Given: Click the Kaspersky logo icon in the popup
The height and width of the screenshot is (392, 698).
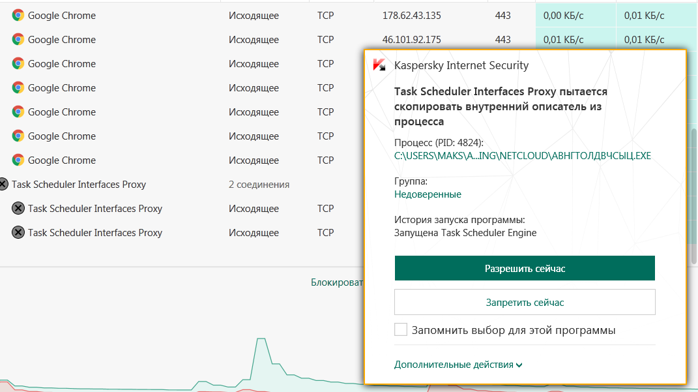Looking at the screenshot, I should point(378,65).
